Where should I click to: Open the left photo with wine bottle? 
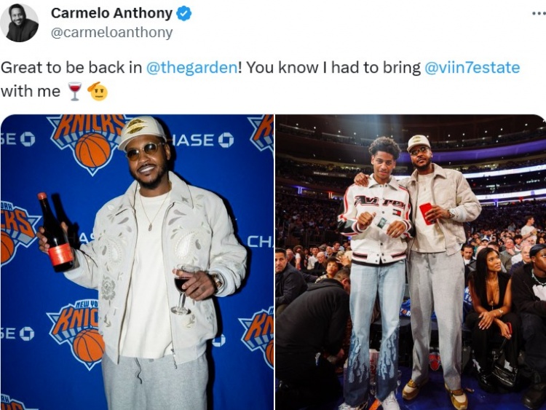coord(137,262)
